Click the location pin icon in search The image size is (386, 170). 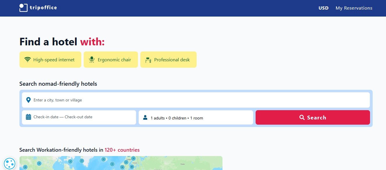28,100
